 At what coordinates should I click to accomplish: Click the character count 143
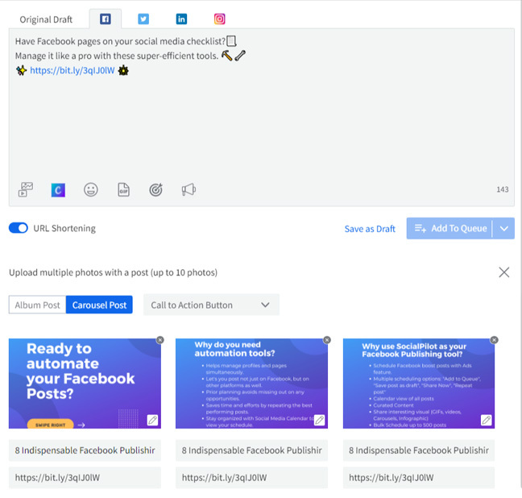[503, 189]
